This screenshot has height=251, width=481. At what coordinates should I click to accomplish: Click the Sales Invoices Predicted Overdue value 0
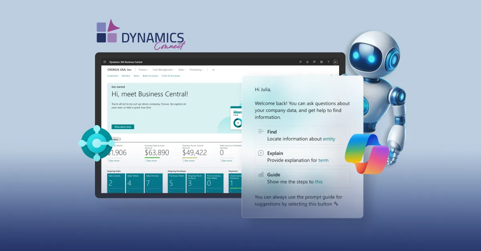(x=222, y=153)
